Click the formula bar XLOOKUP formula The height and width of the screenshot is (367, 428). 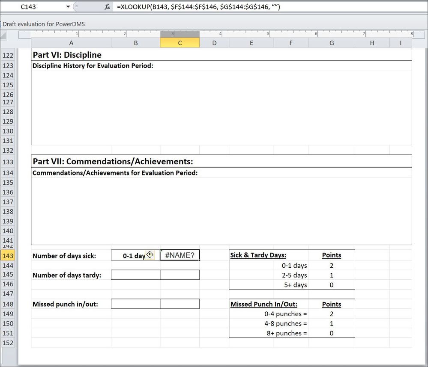[198, 7]
